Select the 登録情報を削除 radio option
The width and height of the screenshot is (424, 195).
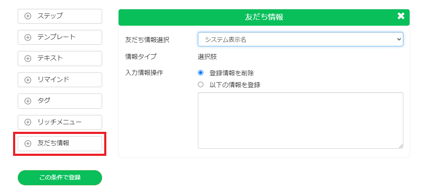[200, 73]
